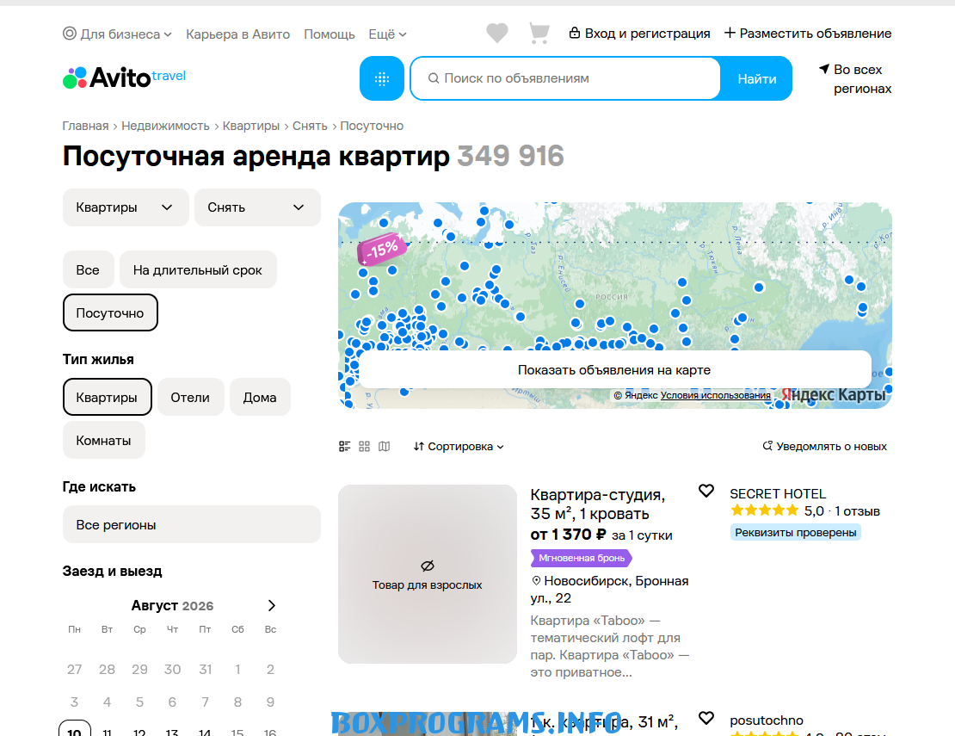Image resolution: width=955 pixels, height=736 pixels.
Task: Select Отели housing type chip
Action: point(191,397)
